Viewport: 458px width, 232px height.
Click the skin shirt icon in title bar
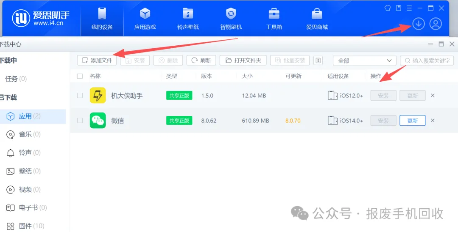tap(388, 8)
